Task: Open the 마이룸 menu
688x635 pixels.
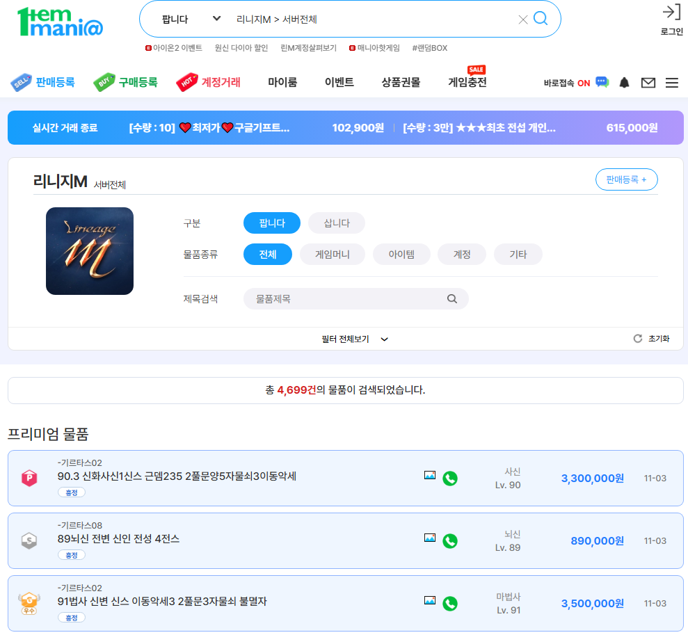Action: click(x=282, y=82)
